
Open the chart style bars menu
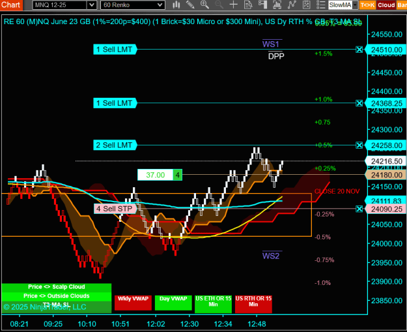176,5
